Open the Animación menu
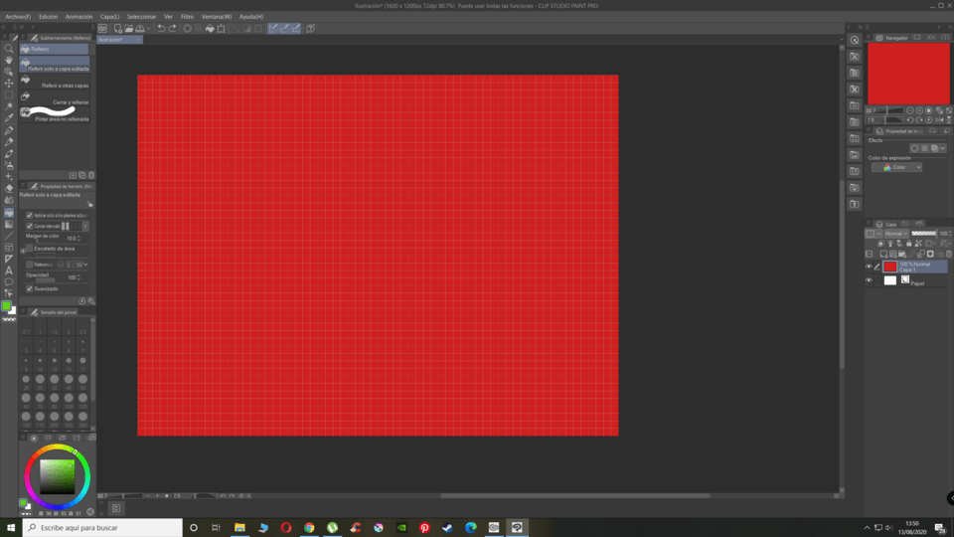954x537 pixels. 79,17
